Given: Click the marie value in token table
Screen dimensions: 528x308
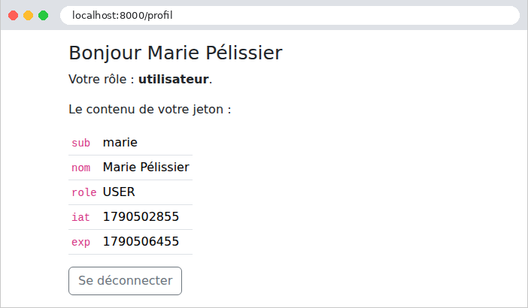Looking at the screenshot, I should [120, 143].
